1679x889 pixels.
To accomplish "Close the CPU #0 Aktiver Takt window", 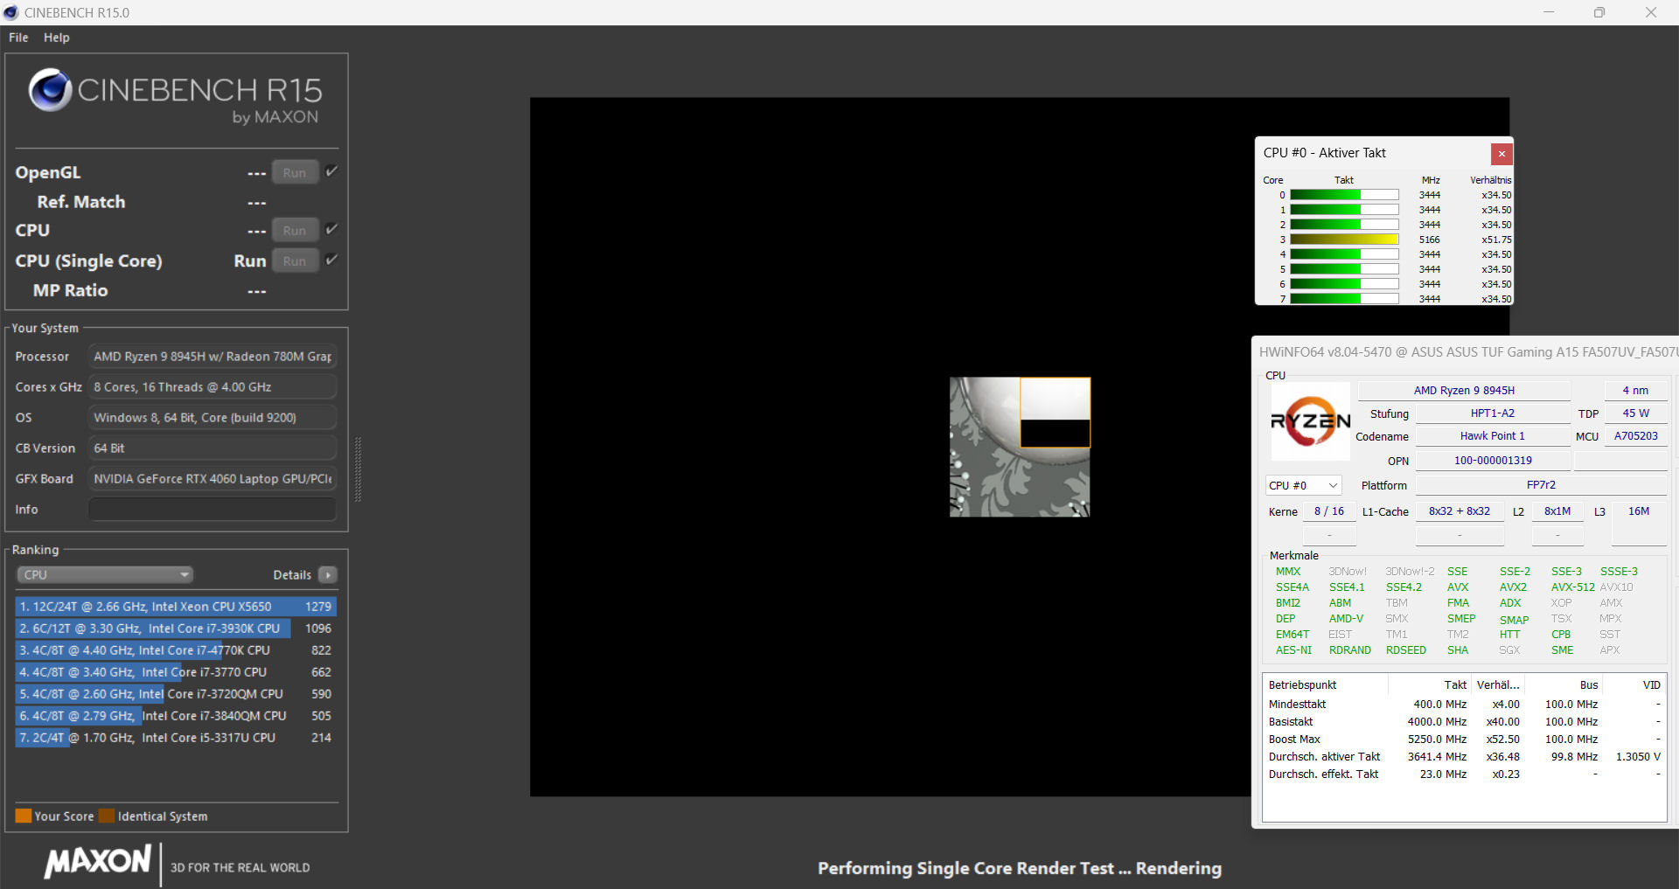I will click(1501, 154).
